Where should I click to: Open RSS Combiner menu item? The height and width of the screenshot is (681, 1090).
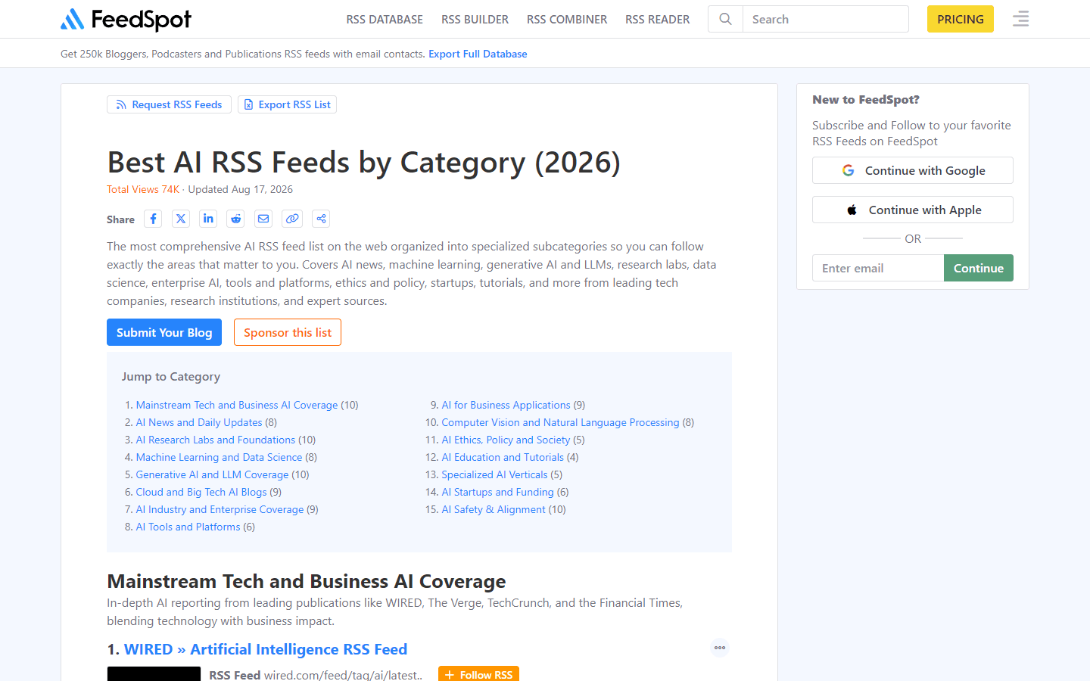(x=567, y=19)
